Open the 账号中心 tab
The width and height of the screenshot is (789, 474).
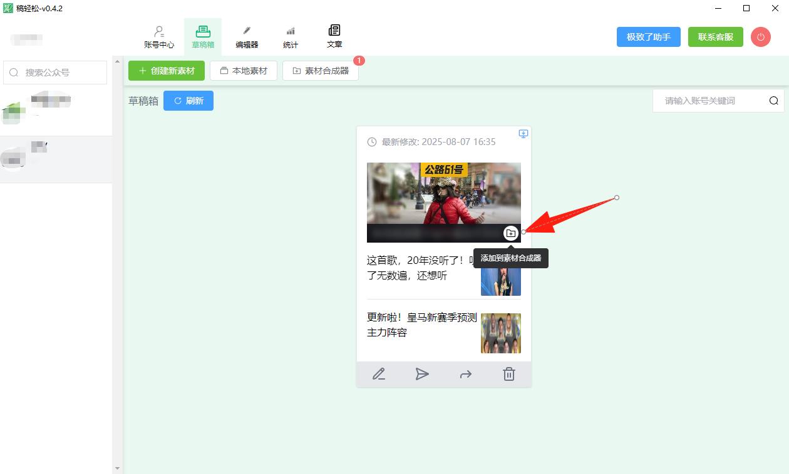pyautogui.click(x=159, y=37)
